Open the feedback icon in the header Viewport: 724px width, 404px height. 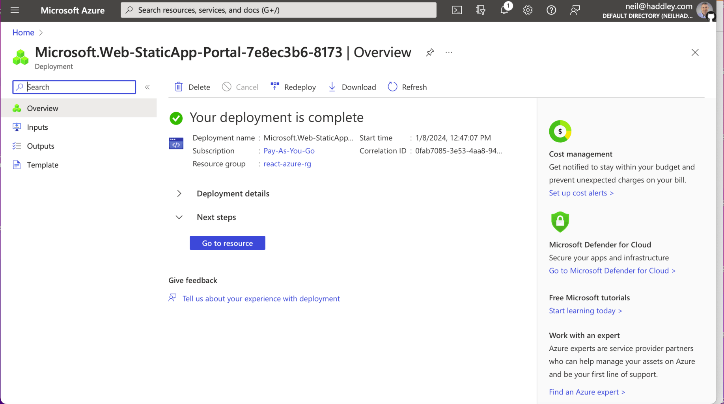575,10
